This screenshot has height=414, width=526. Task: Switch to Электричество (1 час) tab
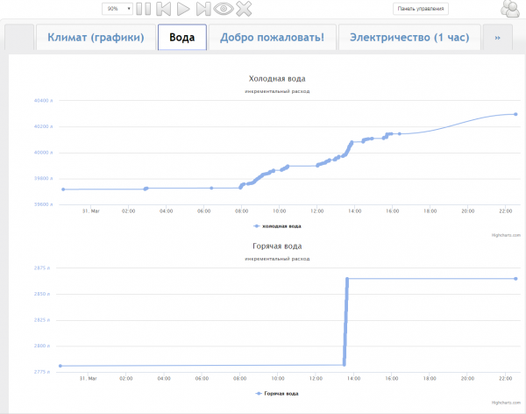[409, 38]
